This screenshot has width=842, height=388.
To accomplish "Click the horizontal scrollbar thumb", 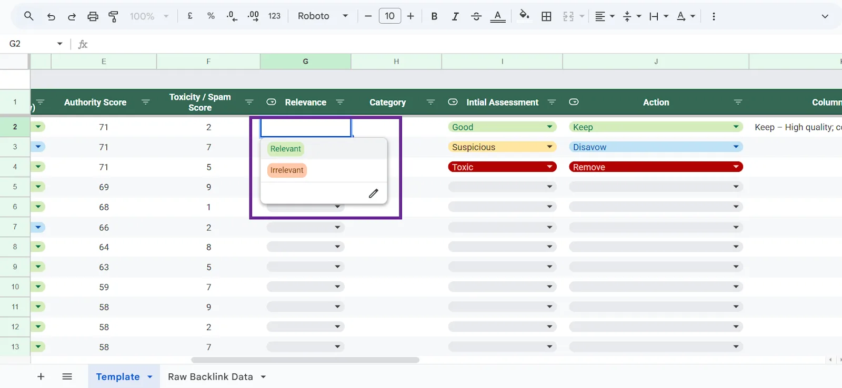I will point(305,360).
